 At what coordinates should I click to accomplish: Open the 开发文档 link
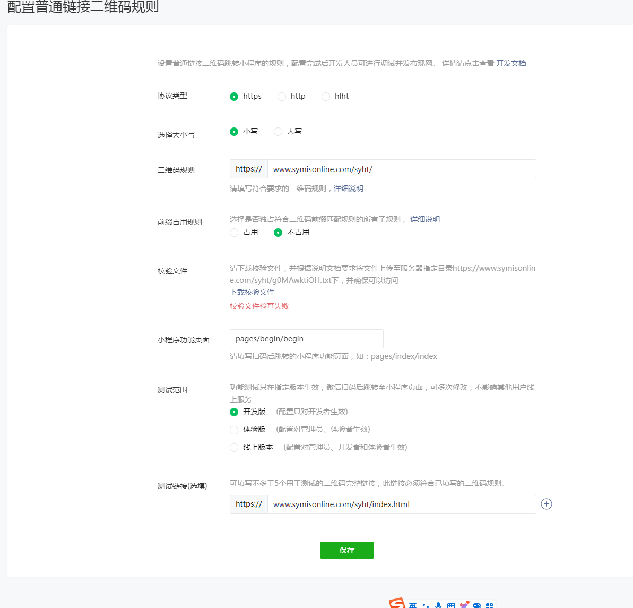pos(510,63)
